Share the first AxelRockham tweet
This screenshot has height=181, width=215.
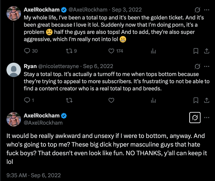pyautogui.click(x=207, y=51)
